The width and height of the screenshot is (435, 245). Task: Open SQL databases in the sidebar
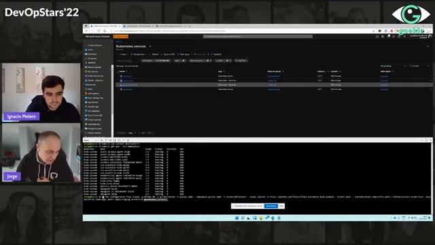click(92, 111)
